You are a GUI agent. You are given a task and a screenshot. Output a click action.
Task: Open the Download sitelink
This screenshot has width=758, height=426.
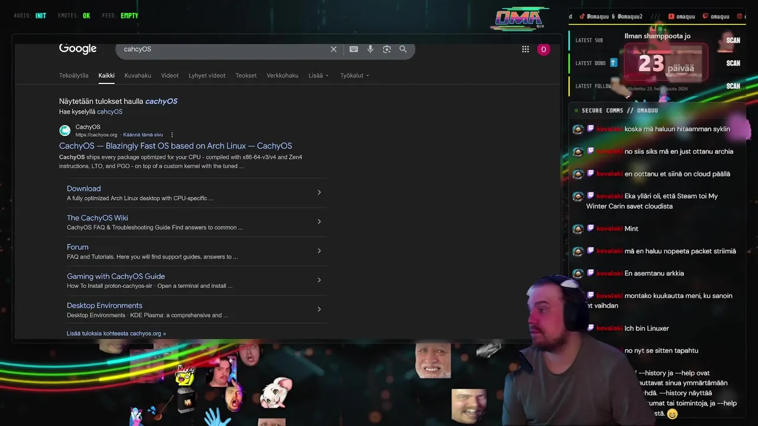[x=83, y=189]
